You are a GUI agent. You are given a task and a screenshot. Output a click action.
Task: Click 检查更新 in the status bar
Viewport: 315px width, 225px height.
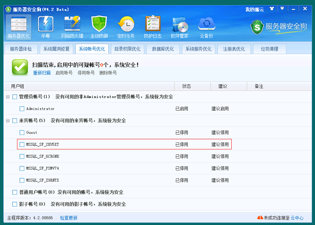[69, 218]
